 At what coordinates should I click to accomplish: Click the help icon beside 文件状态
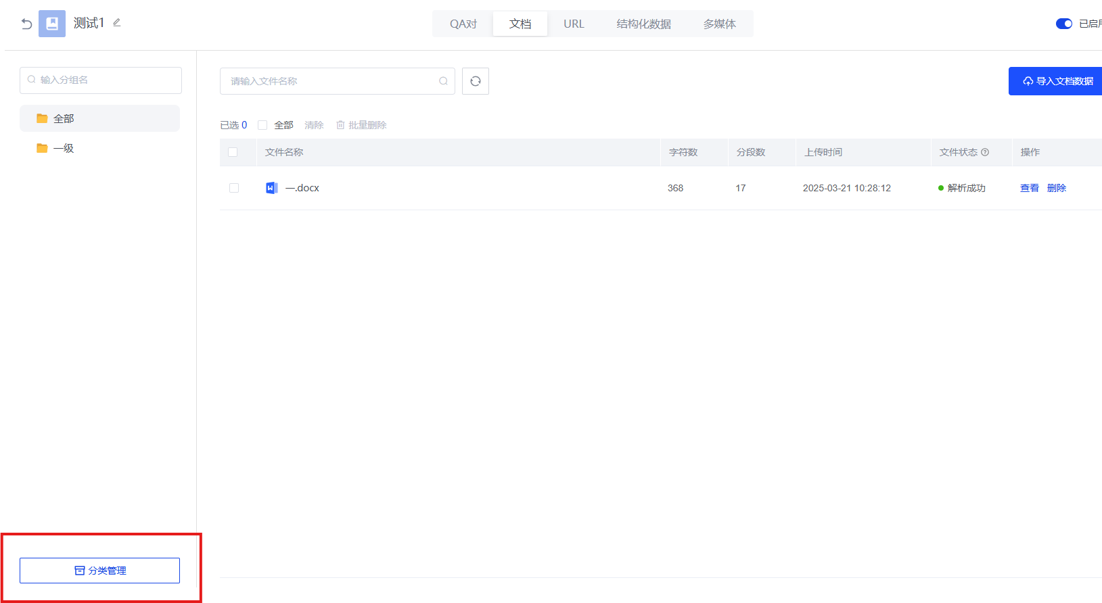tap(985, 152)
